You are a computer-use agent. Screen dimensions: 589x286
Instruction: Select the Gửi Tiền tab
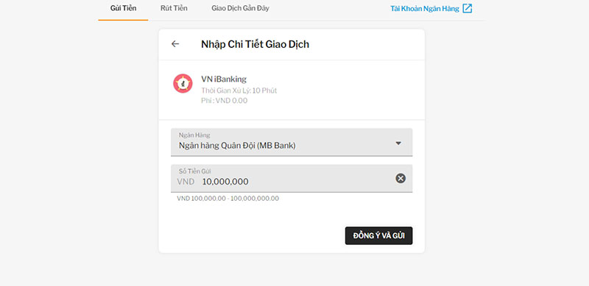coord(123,8)
